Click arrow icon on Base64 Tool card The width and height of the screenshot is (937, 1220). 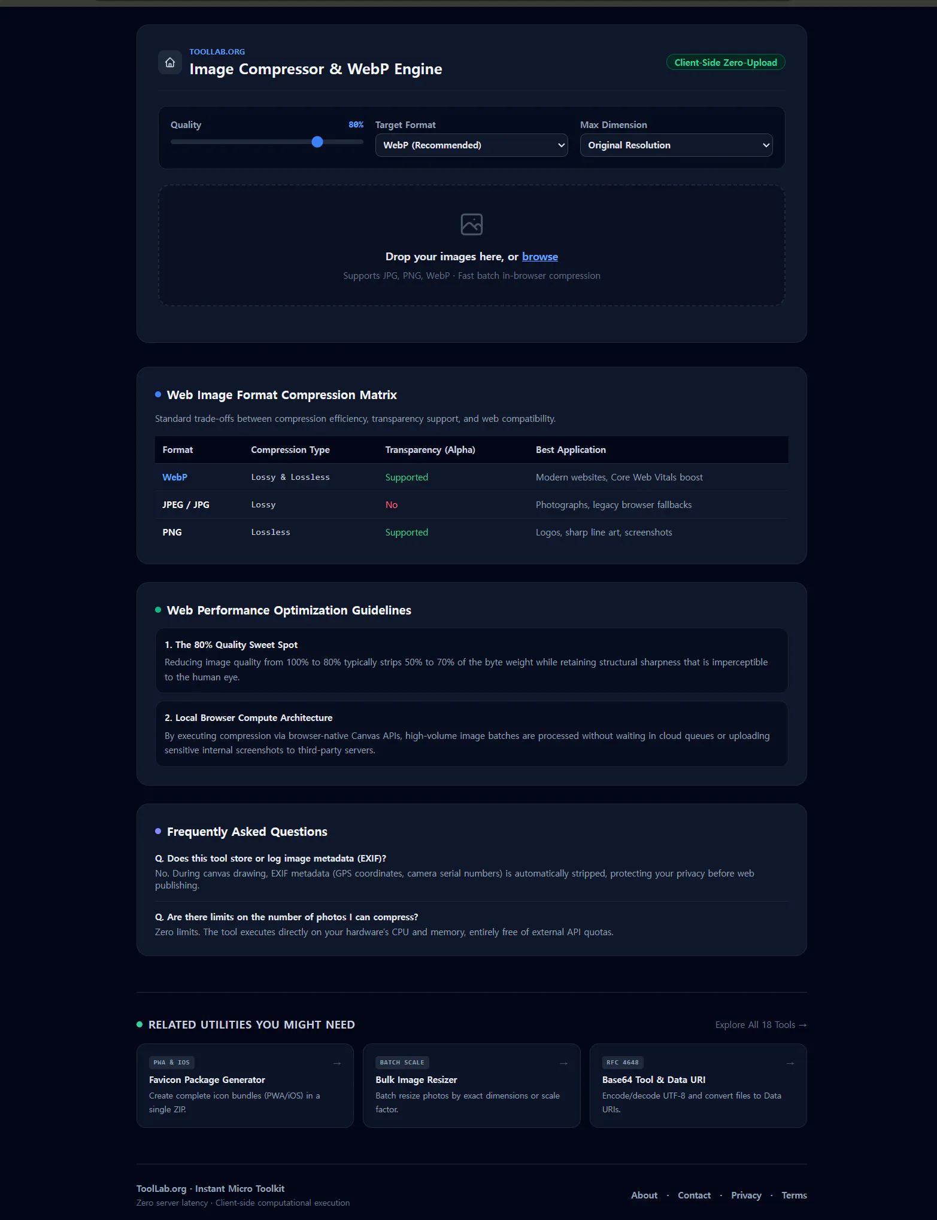coord(790,1063)
